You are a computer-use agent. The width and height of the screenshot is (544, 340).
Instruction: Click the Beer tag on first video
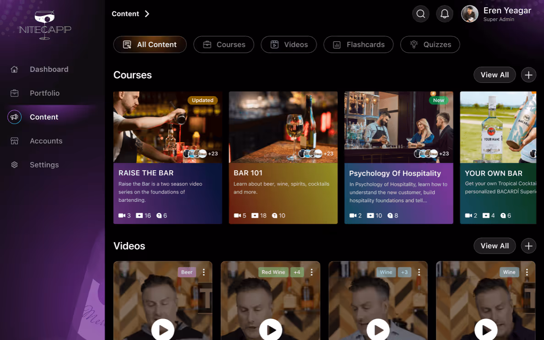187,272
